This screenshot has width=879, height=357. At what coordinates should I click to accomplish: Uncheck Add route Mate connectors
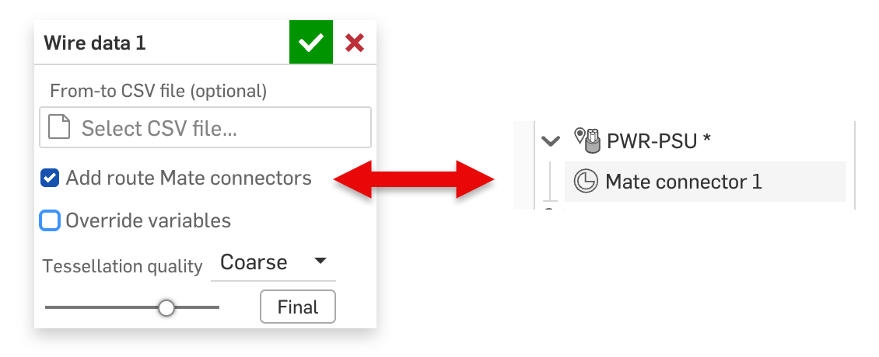tap(50, 178)
